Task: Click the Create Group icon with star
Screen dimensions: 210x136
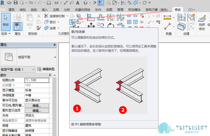Action: point(191,17)
